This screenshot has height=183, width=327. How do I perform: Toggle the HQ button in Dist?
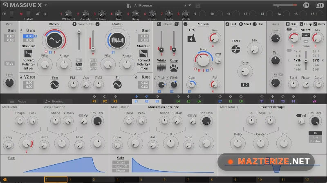click(245, 85)
